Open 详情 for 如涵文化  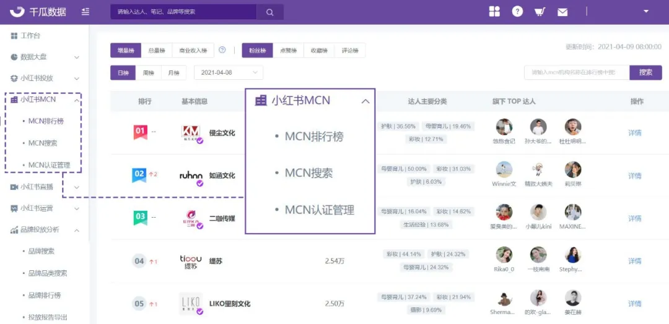point(634,176)
